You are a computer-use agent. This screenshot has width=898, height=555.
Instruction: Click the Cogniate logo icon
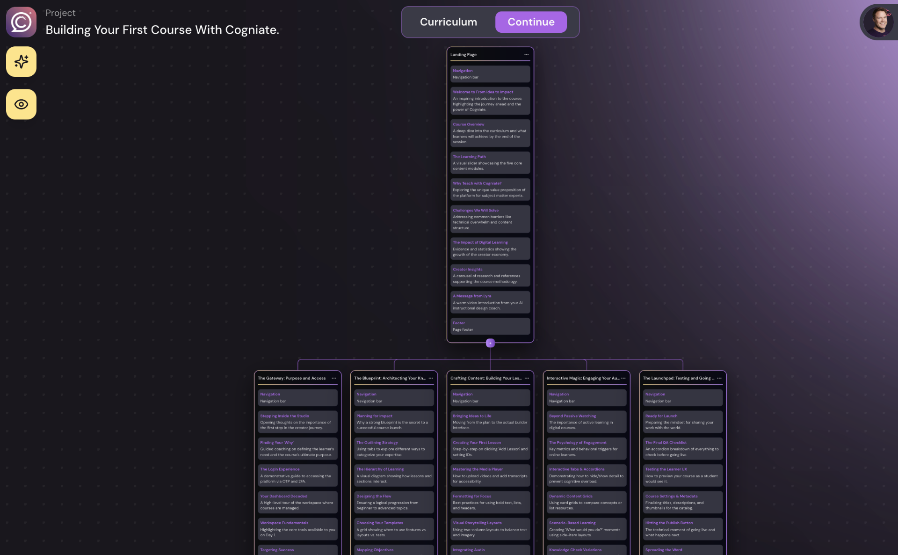[21, 22]
